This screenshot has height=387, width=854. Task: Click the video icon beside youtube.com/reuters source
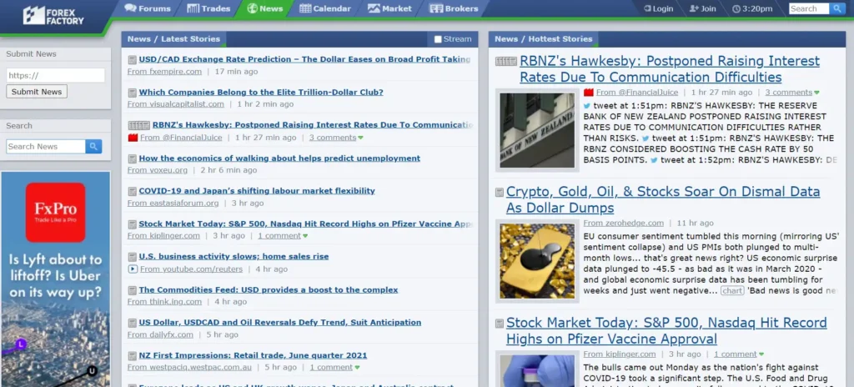point(132,269)
